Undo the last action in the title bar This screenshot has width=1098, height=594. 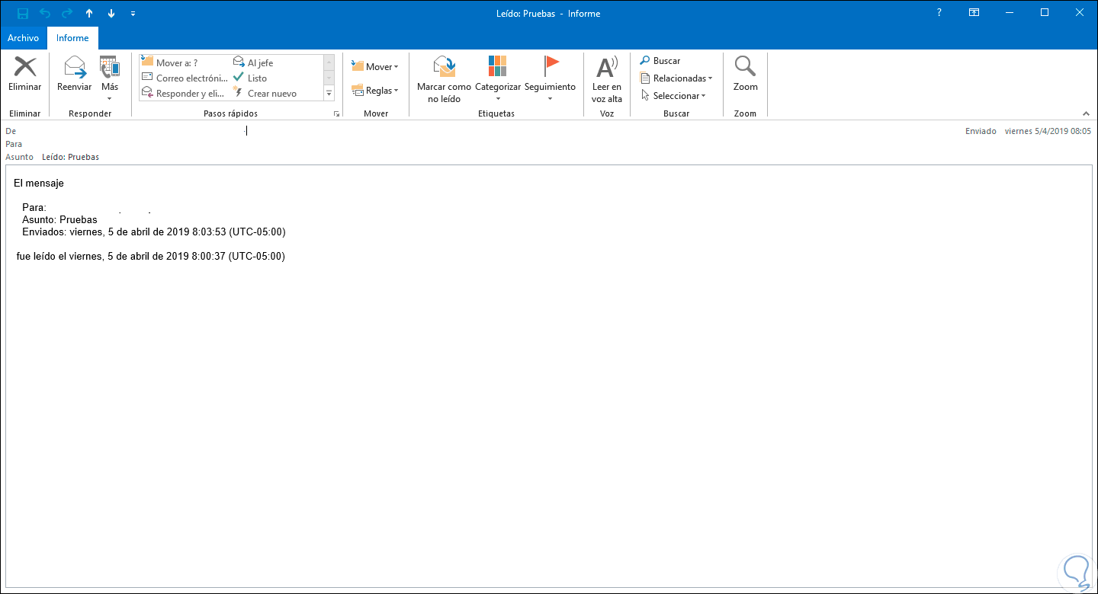coord(44,14)
